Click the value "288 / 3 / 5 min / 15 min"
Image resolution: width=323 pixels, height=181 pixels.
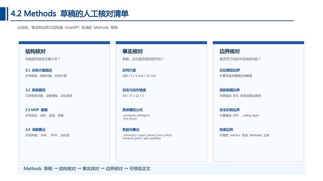(139, 76)
